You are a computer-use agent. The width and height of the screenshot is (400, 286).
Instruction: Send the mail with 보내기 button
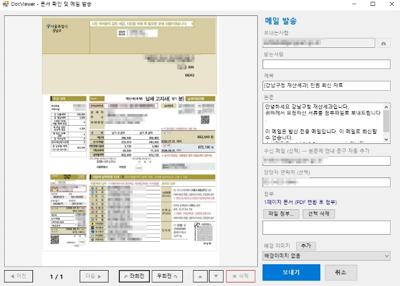pyautogui.click(x=291, y=272)
